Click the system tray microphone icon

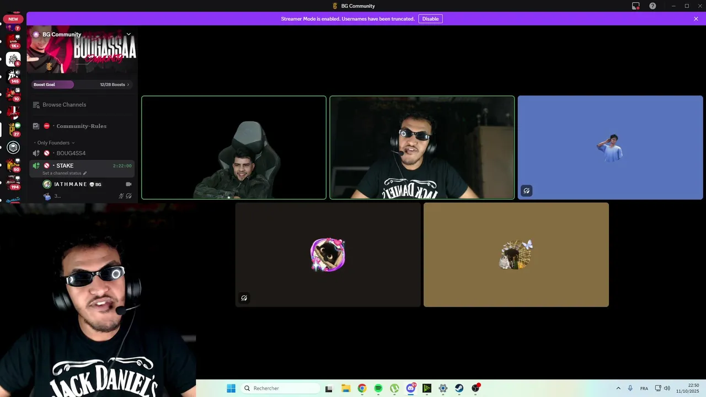point(630,388)
